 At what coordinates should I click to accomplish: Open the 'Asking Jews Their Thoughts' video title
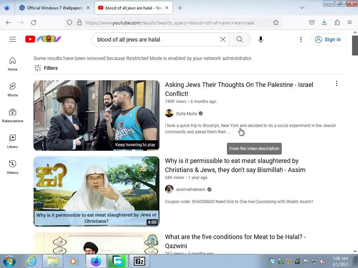coord(239,89)
